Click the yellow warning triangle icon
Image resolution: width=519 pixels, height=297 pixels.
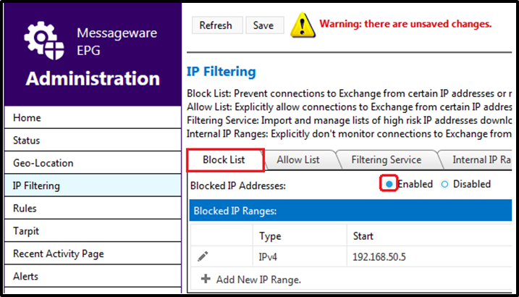pos(302,25)
